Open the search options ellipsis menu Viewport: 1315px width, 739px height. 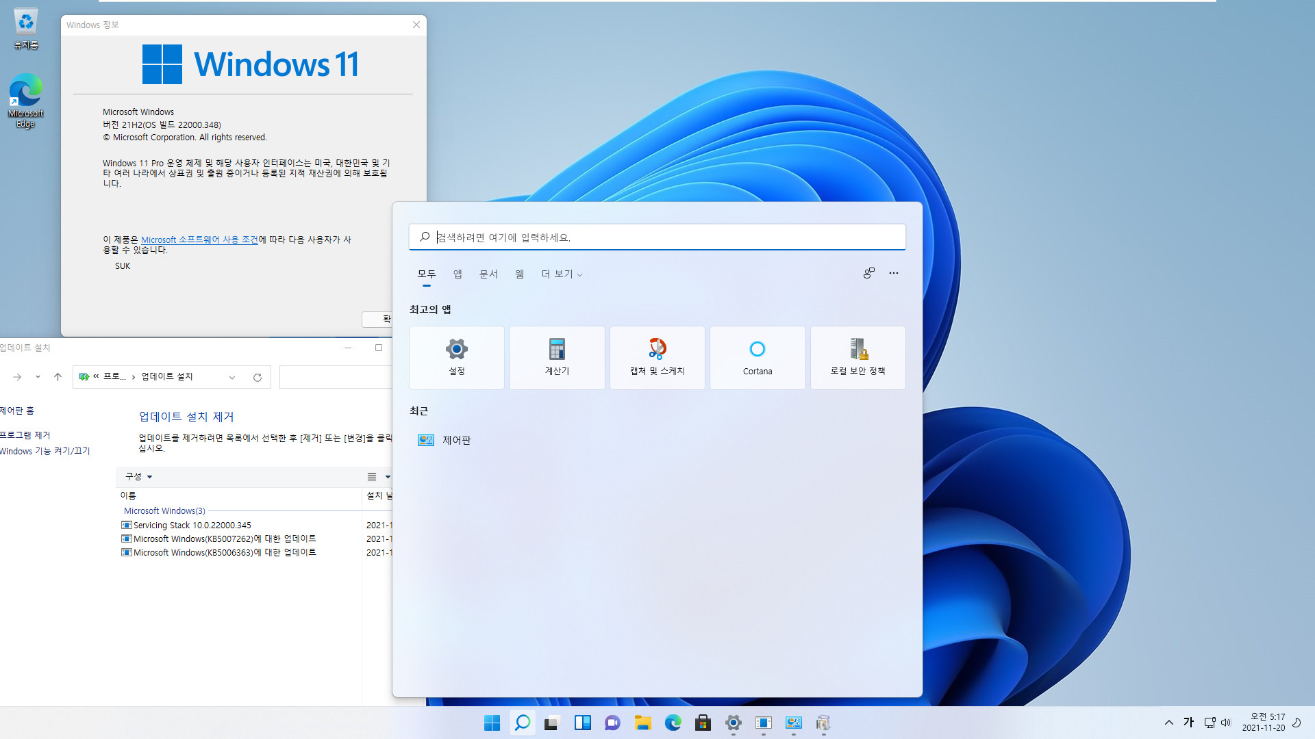[894, 273]
